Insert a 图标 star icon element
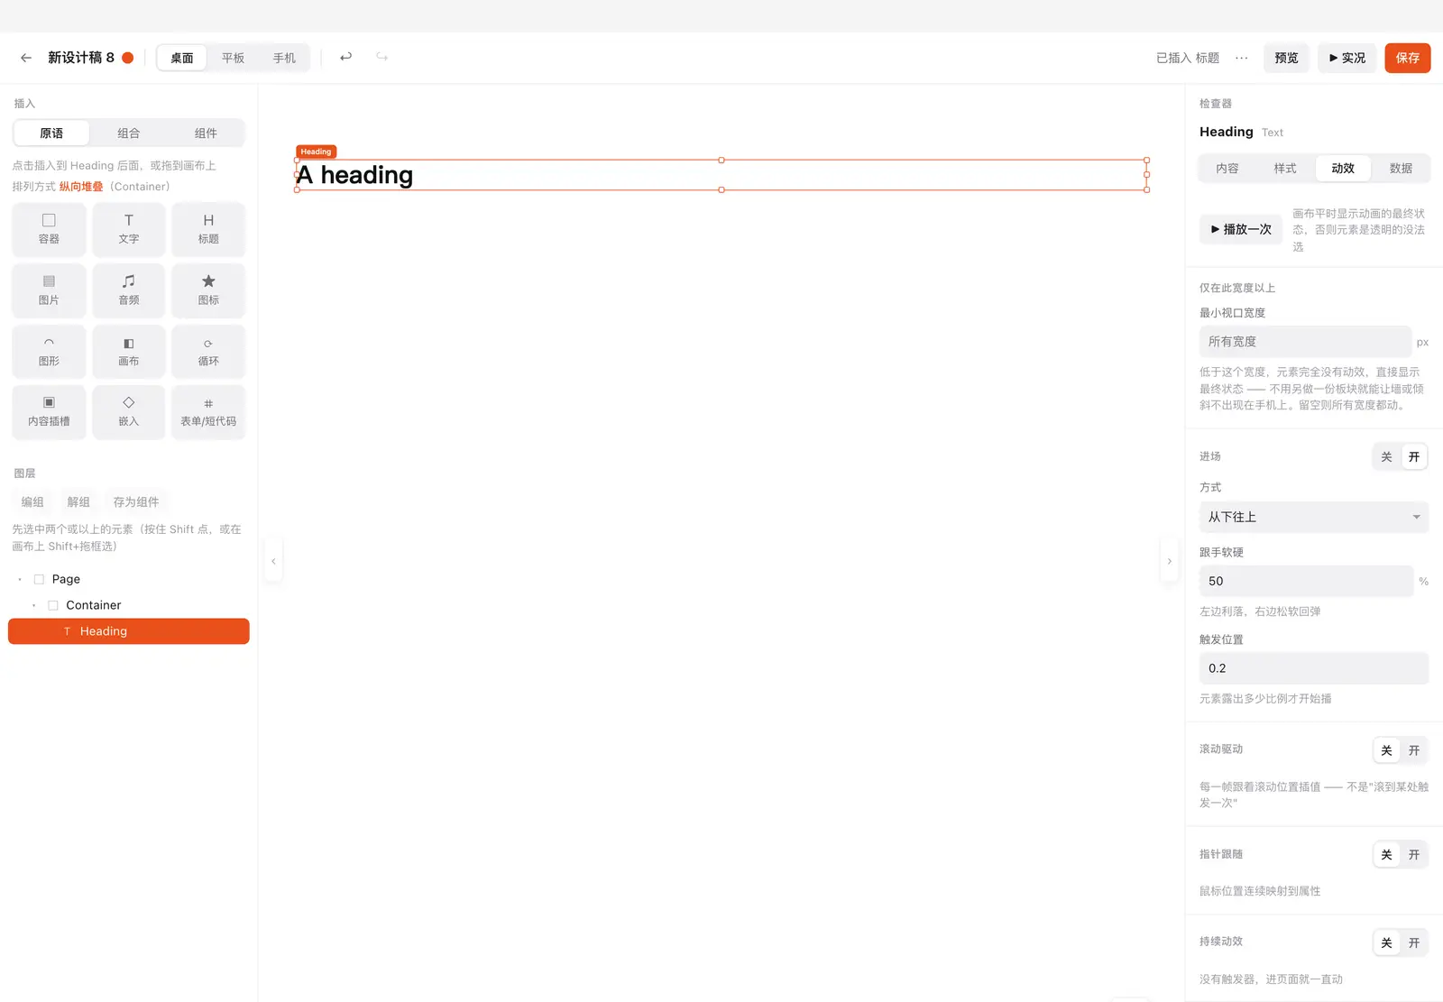 point(208,290)
